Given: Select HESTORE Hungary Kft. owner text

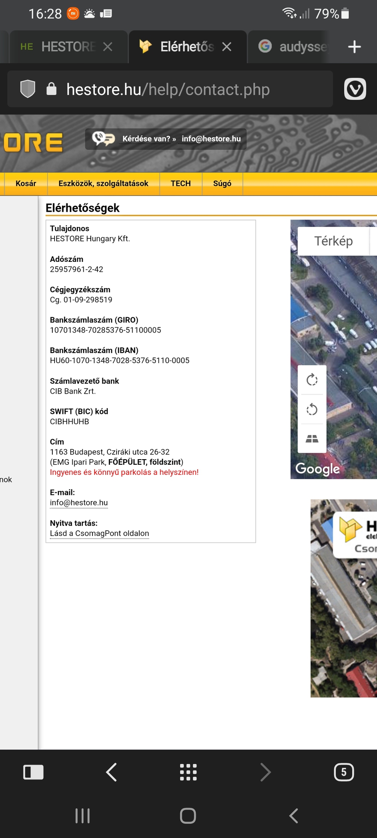Looking at the screenshot, I should (x=90, y=239).
